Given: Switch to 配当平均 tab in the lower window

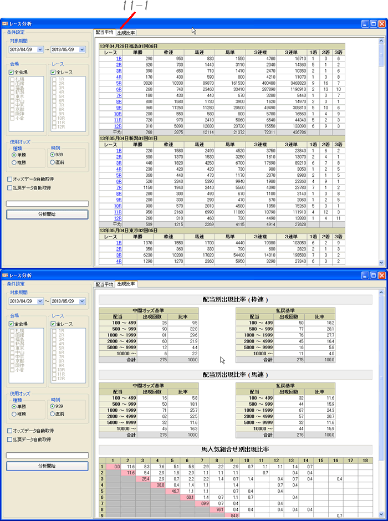Looking at the screenshot, I should 104,284.
